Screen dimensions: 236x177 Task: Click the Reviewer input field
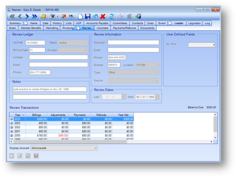(x=133, y=42)
